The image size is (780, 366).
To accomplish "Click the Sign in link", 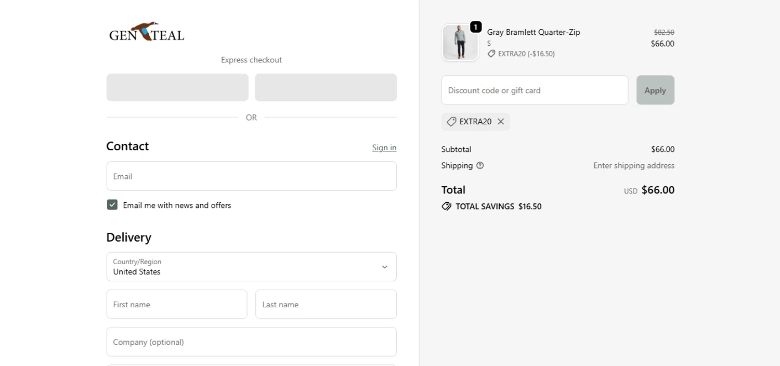I will (x=384, y=148).
